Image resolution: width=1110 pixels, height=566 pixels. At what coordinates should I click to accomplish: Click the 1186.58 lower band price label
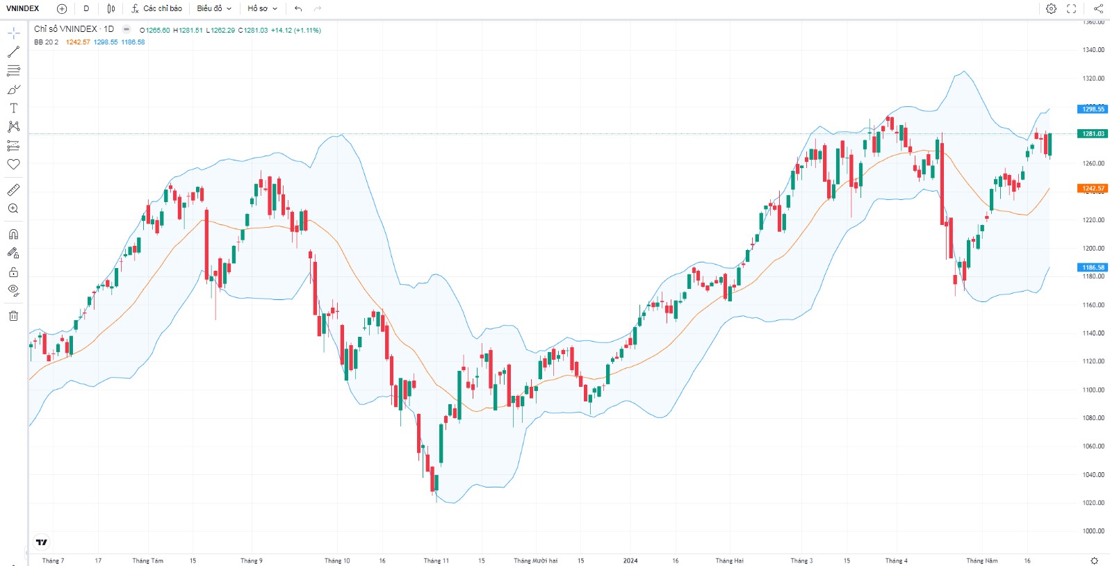(x=1093, y=267)
